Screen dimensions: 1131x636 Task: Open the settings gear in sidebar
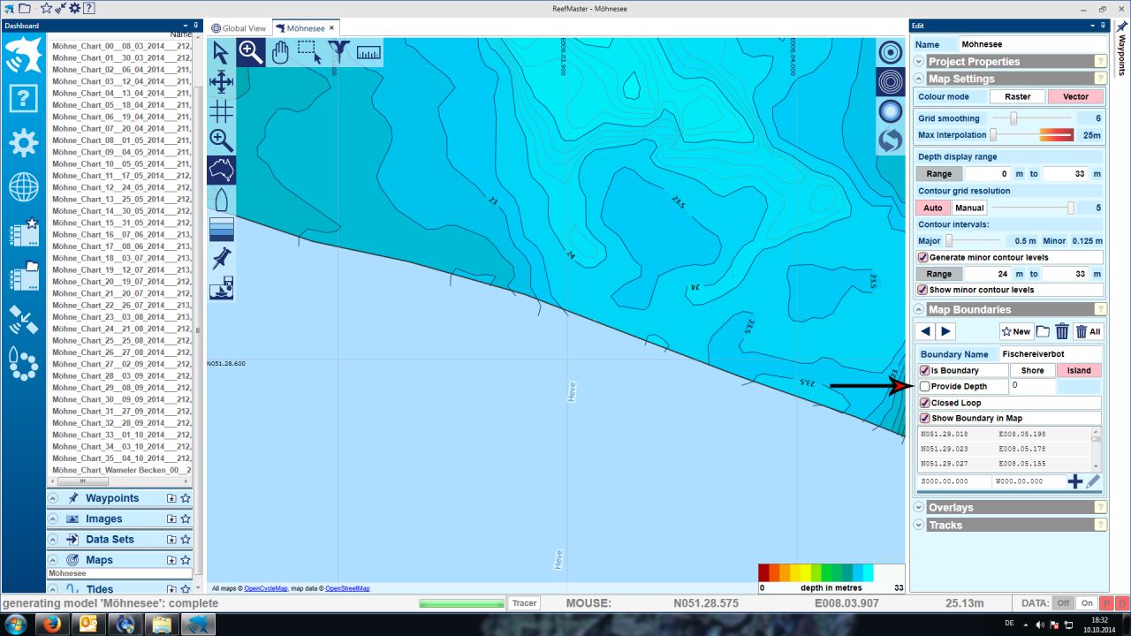23,142
